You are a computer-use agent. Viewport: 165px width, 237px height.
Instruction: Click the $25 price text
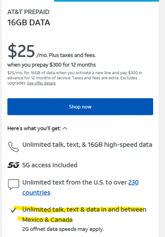point(21,51)
